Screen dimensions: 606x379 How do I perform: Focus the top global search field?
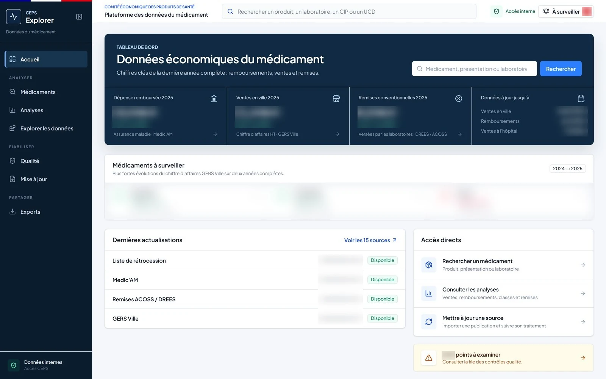point(349,11)
